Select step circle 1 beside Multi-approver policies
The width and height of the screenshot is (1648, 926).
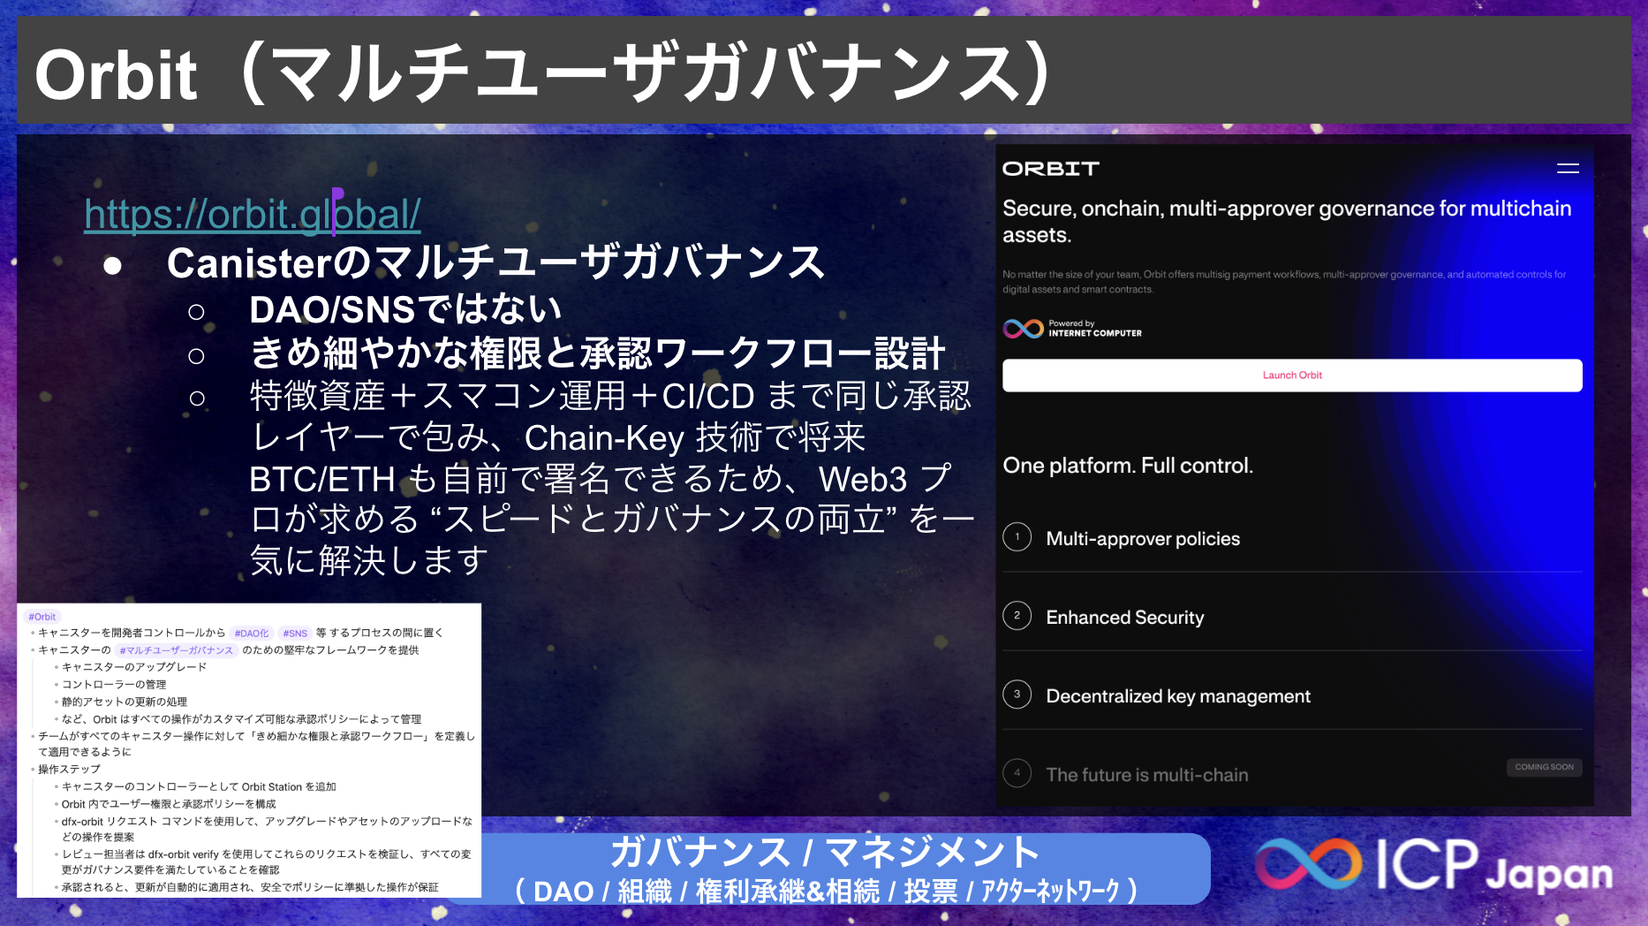1017,536
